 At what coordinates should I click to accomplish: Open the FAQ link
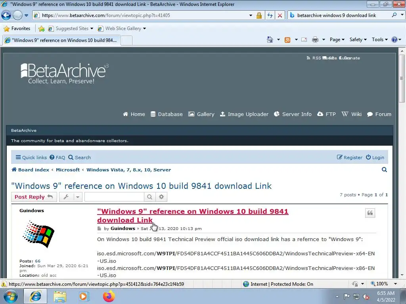pos(57,158)
